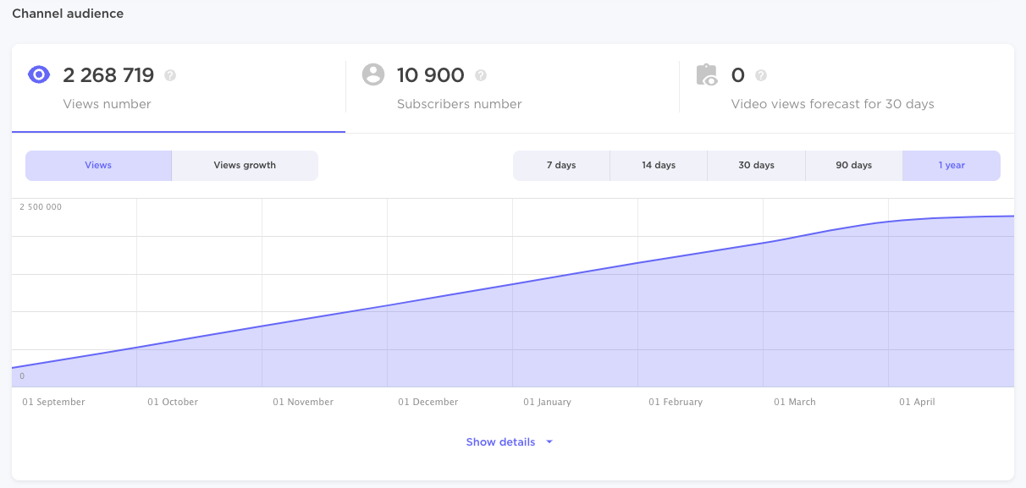This screenshot has width=1026, height=488.
Task: Click the eye icon beside the views count
Action: click(x=38, y=74)
